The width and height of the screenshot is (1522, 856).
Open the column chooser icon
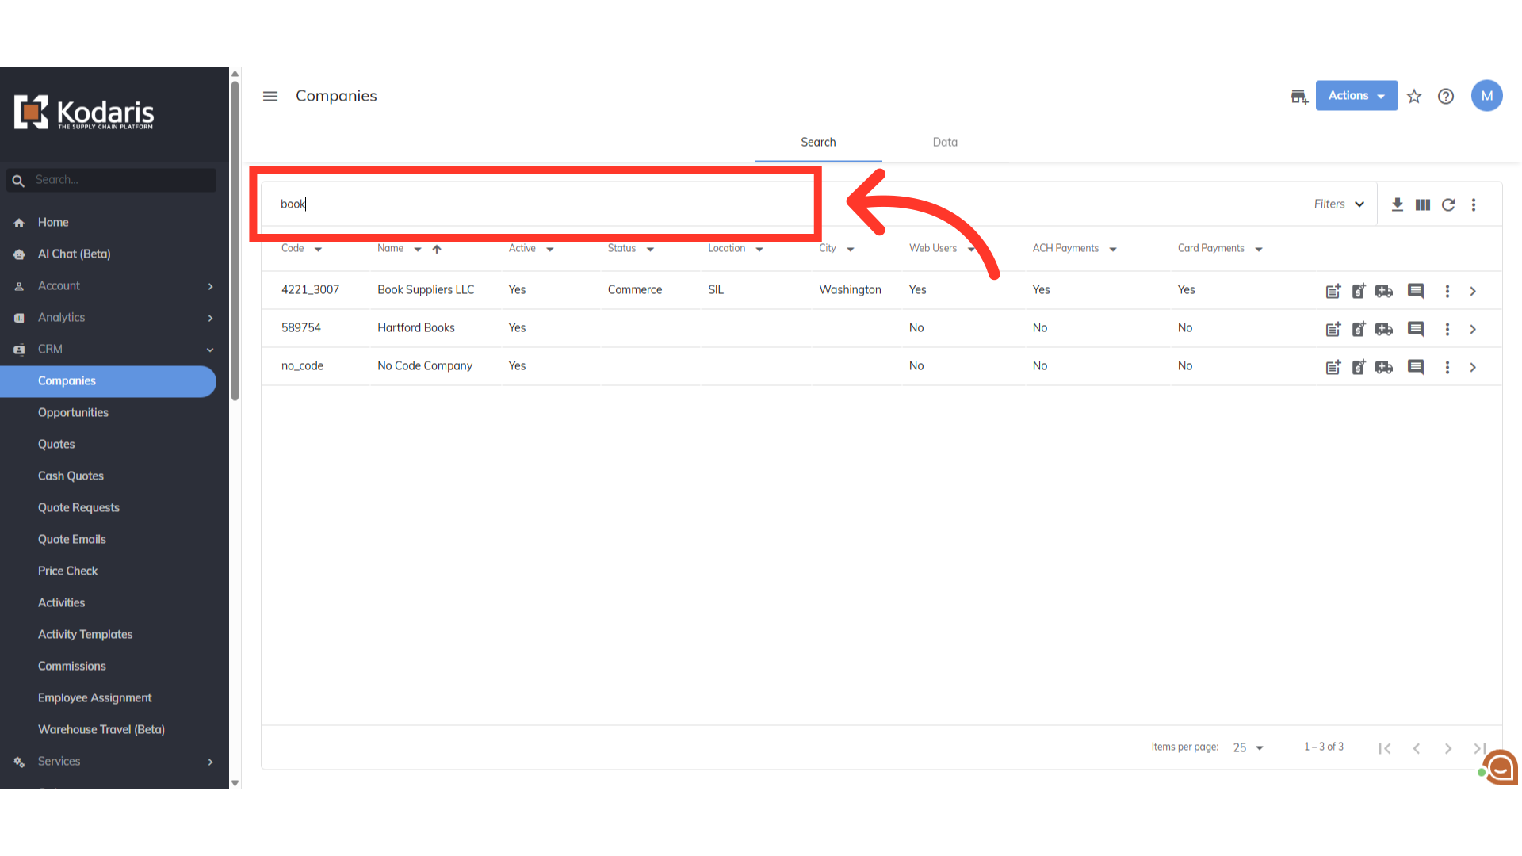(x=1423, y=204)
